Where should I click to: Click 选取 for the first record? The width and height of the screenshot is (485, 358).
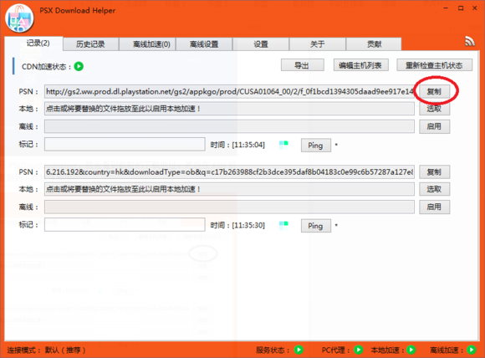tap(434, 109)
